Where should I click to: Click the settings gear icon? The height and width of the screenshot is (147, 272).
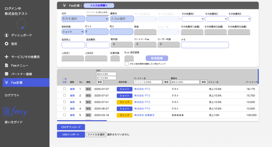pos(7,44)
